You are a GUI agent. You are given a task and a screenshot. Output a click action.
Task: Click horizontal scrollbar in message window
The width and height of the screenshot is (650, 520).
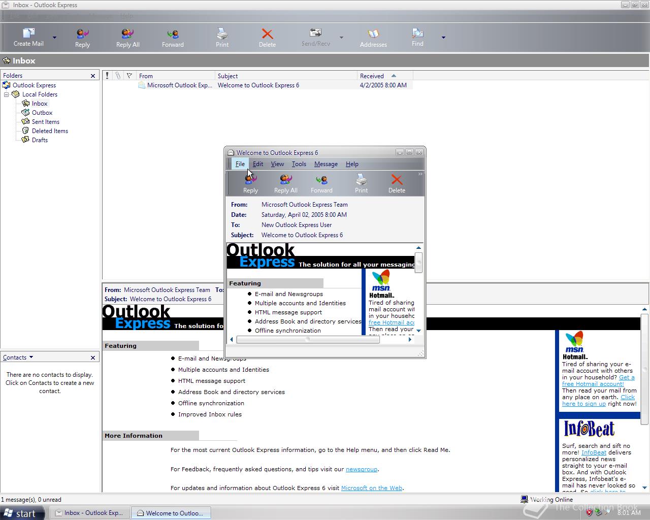(x=308, y=339)
